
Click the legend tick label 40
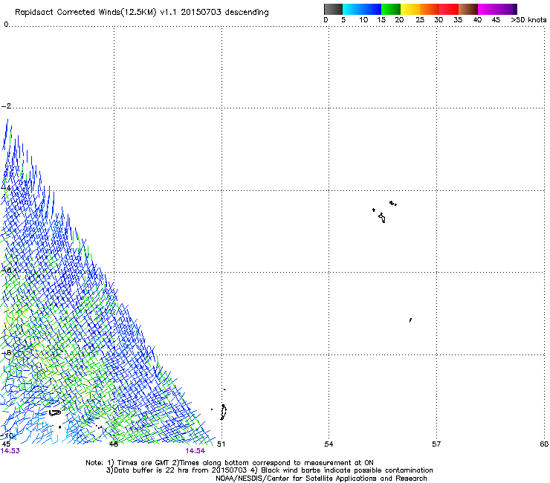(477, 20)
